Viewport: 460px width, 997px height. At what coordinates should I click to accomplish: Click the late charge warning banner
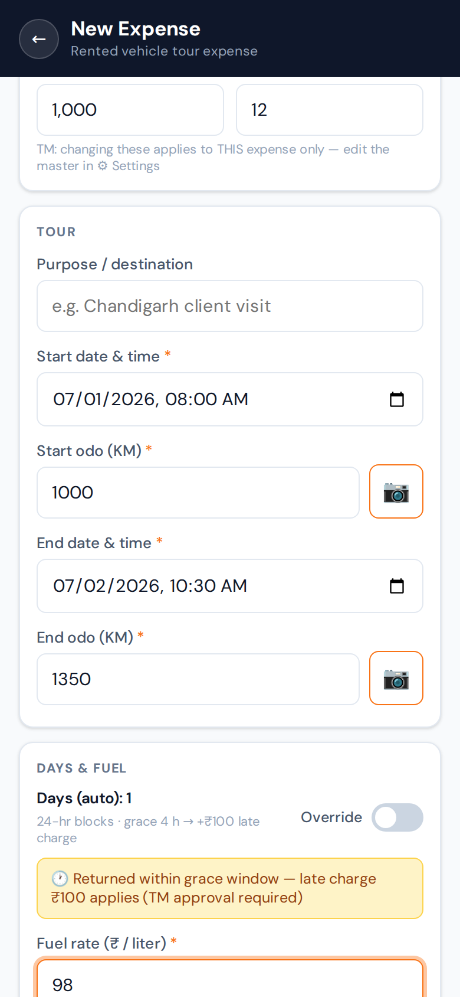click(x=230, y=888)
